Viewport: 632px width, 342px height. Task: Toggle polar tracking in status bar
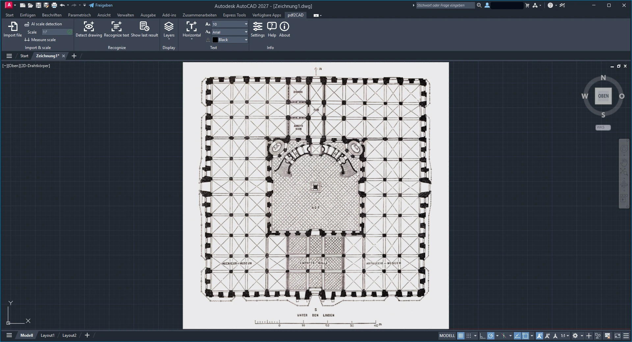(491, 336)
